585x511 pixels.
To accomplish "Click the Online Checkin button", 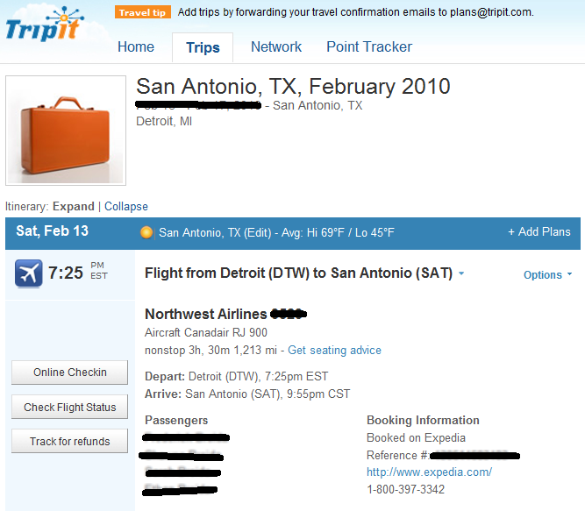I will click(70, 373).
